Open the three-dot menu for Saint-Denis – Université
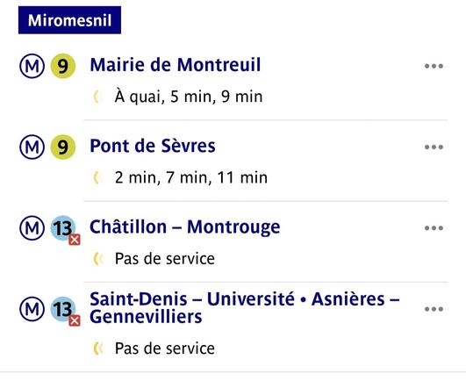 coord(434,309)
